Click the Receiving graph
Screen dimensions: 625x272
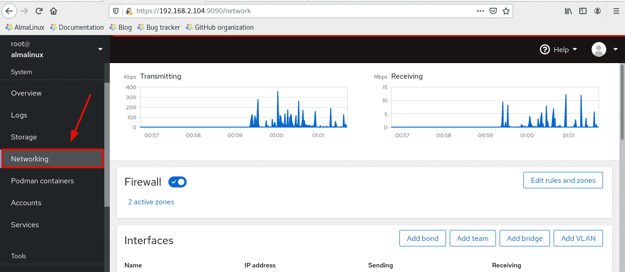tap(495, 107)
